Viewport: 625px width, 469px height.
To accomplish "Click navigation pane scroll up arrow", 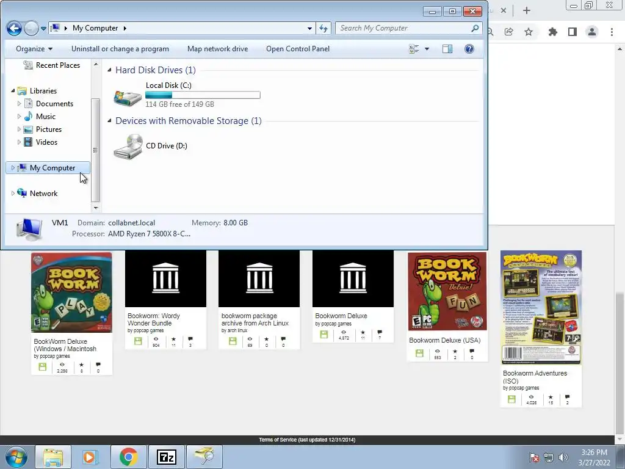I will coord(96,64).
